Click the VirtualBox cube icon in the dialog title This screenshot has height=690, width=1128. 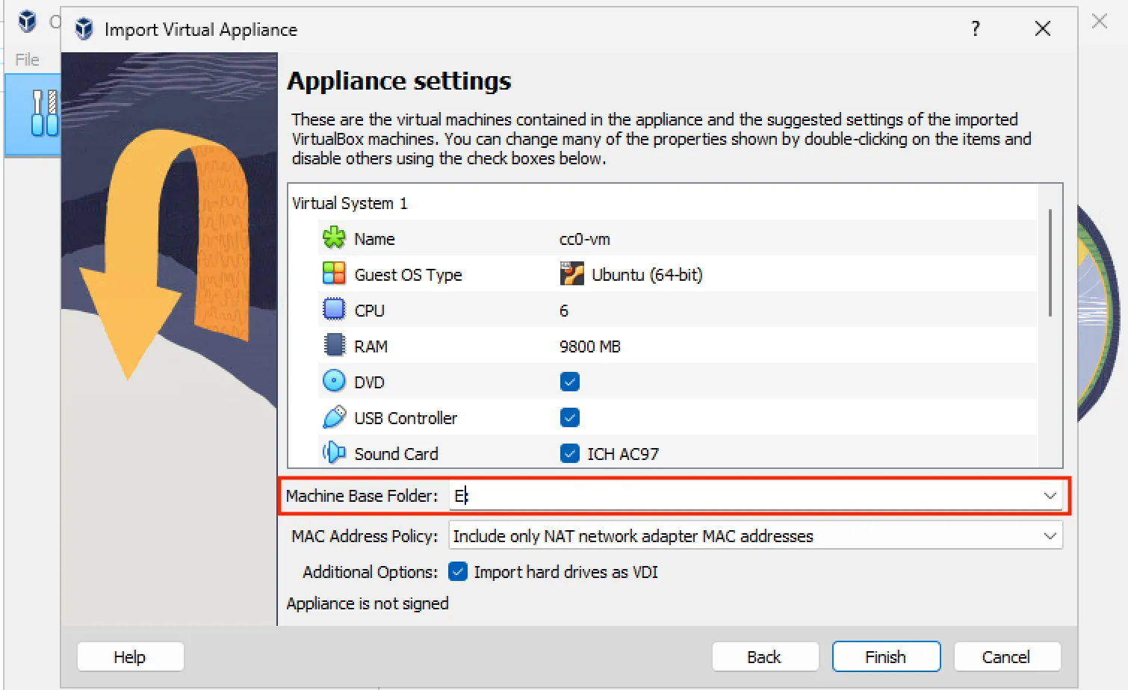(x=84, y=29)
